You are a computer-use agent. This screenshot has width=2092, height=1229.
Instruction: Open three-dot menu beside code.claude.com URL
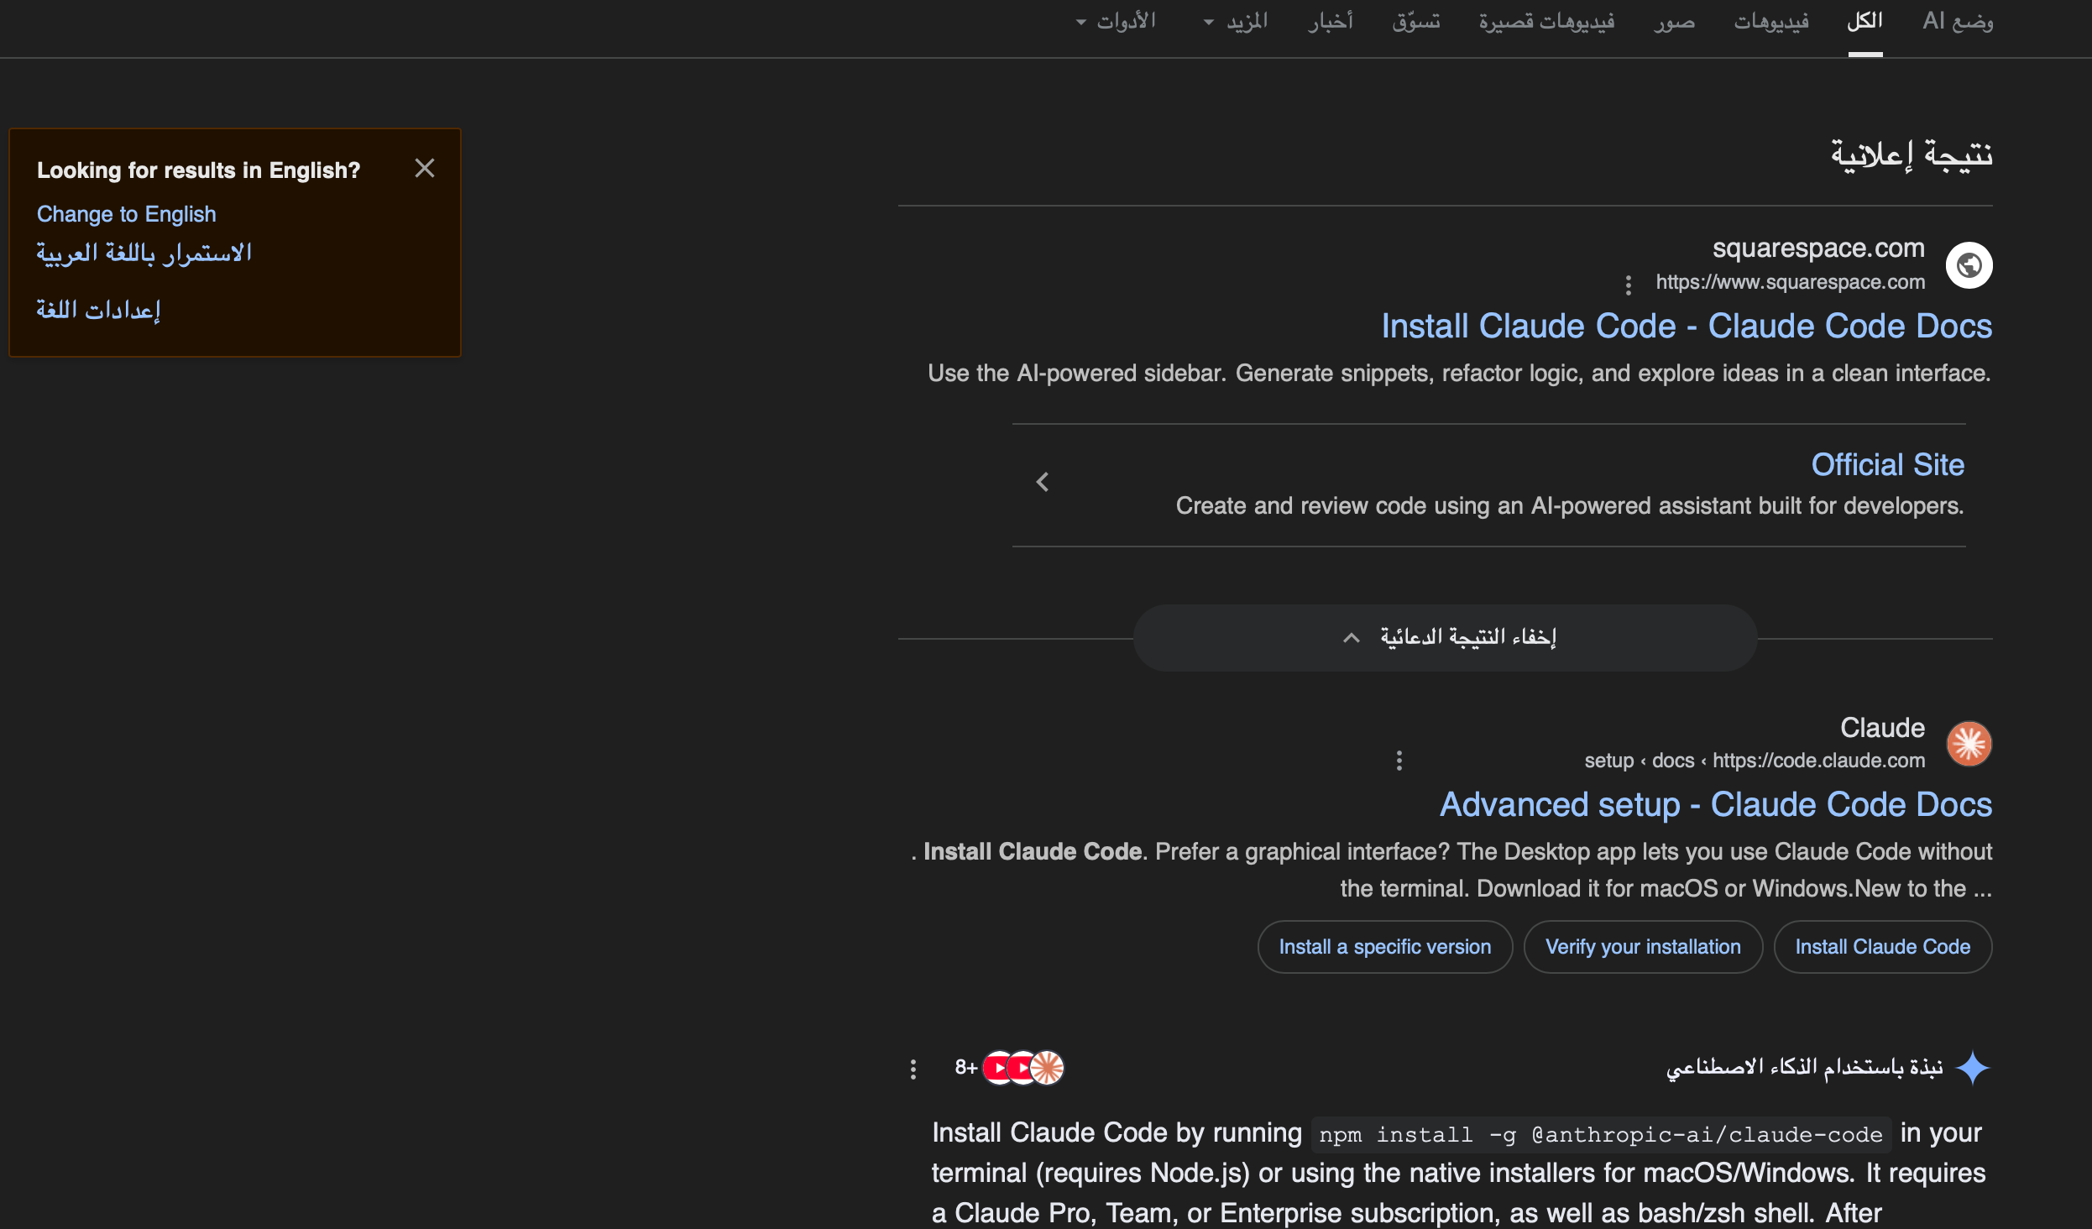pyautogui.click(x=1399, y=761)
